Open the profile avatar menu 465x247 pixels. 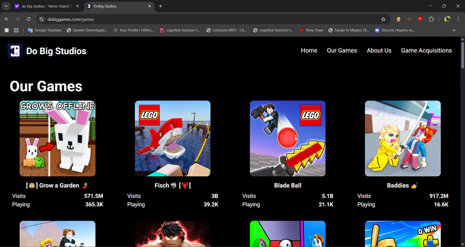(x=447, y=19)
